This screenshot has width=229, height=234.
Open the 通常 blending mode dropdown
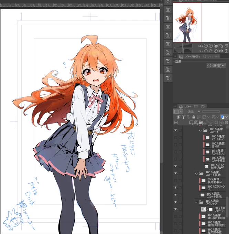pyautogui.click(x=193, y=112)
